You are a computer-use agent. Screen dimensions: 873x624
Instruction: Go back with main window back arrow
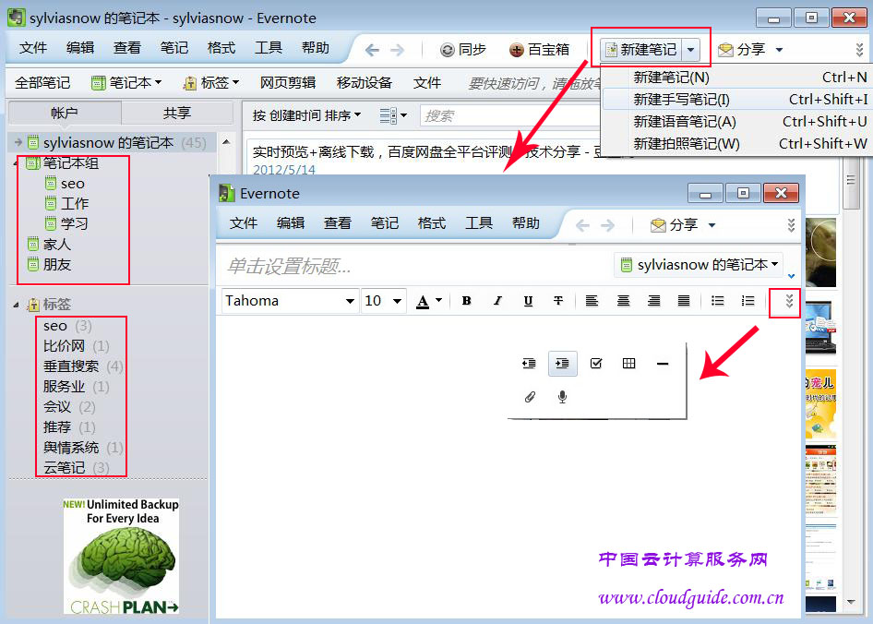pyautogui.click(x=372, y=50)
